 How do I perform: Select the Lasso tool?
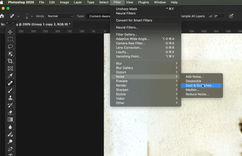(x=10, y=47)
